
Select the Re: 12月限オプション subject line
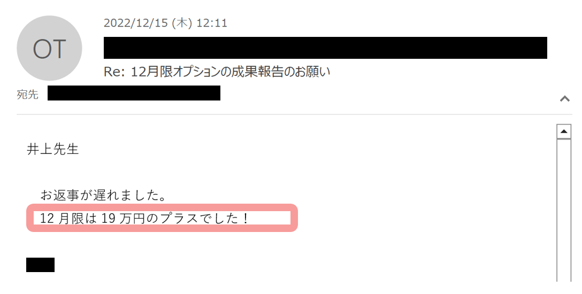(x=217, y=72)
